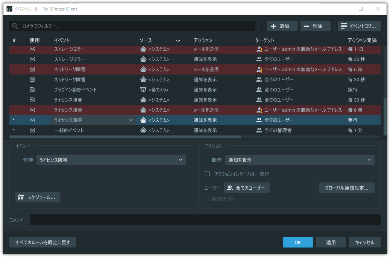Click the 毎 1 日 interval cell
This screenshot has width=390, height=257.
(356, 49)
